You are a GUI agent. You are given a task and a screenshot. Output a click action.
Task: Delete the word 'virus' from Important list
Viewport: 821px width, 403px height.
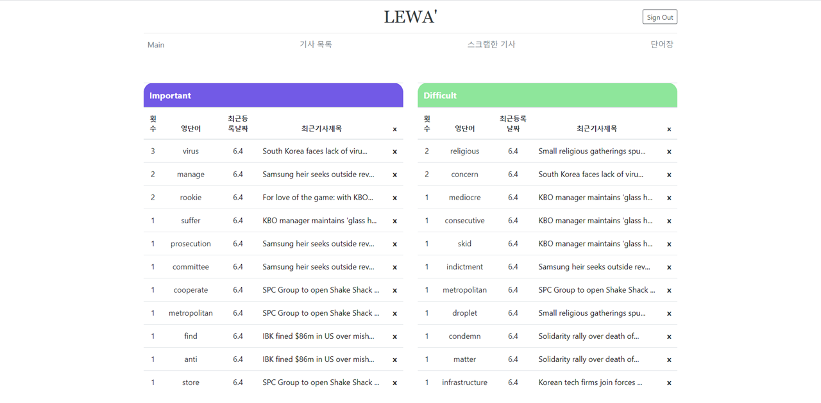click(394, 151)
